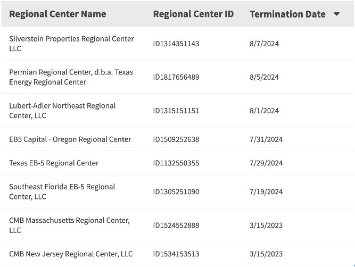Select Lubert-Adler Northeast Regional Center, LLC
Image resolution: width=355 pixels, height=267 pixels.
[62, 111]
